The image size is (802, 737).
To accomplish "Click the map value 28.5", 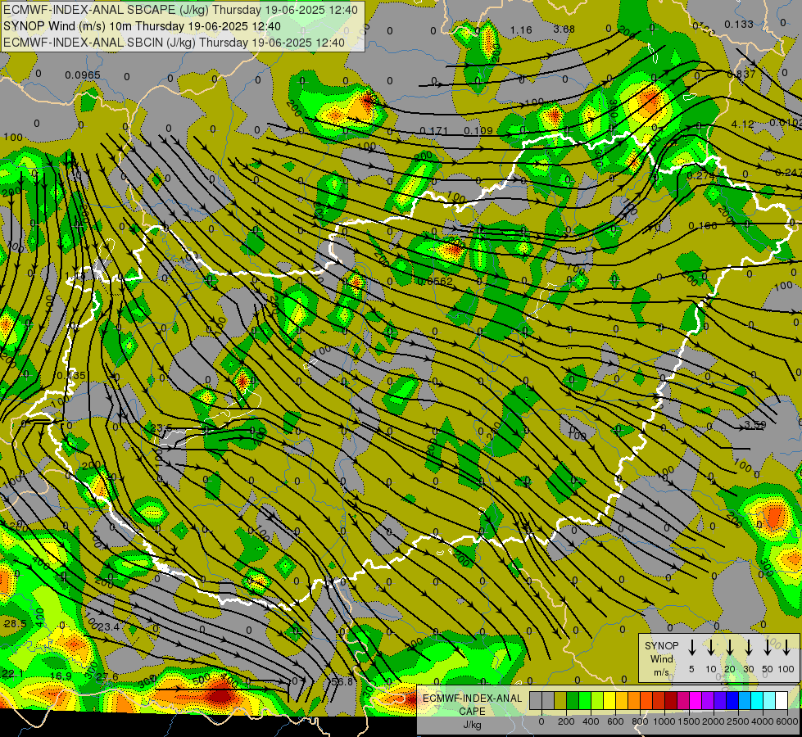I will point(16,624).
